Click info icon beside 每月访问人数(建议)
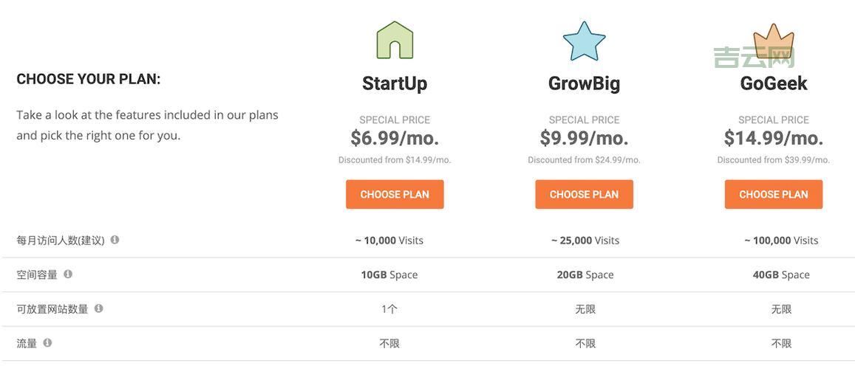855x369 pixels. coord(115,240)
